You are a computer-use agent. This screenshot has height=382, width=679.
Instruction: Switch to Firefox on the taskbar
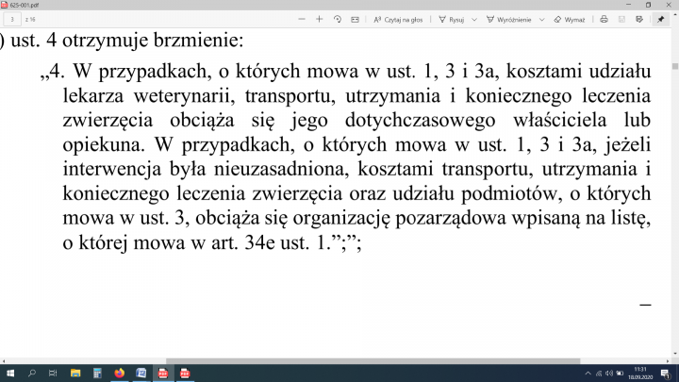(x=119, y=373)
